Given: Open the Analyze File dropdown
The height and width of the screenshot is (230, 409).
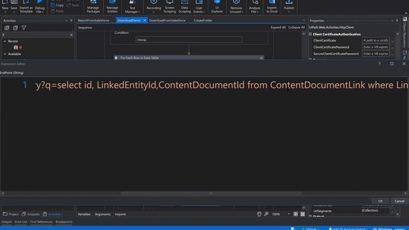Looking at the screenshot, I should [x=254, y=7].
